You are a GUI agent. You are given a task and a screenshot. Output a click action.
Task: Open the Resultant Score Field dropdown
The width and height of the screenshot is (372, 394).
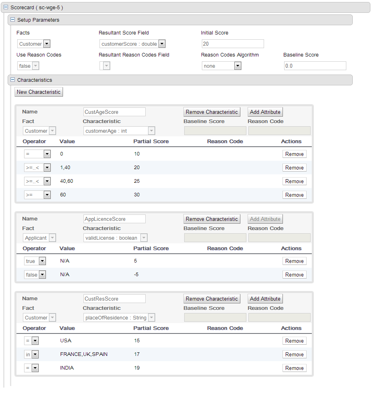162,44
